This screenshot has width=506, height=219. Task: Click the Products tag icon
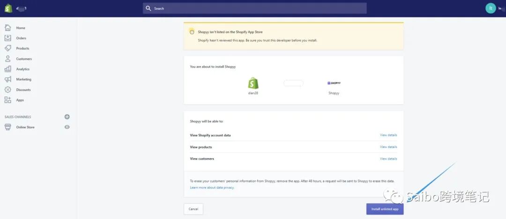pyautogui.click(x=8, y=48)
